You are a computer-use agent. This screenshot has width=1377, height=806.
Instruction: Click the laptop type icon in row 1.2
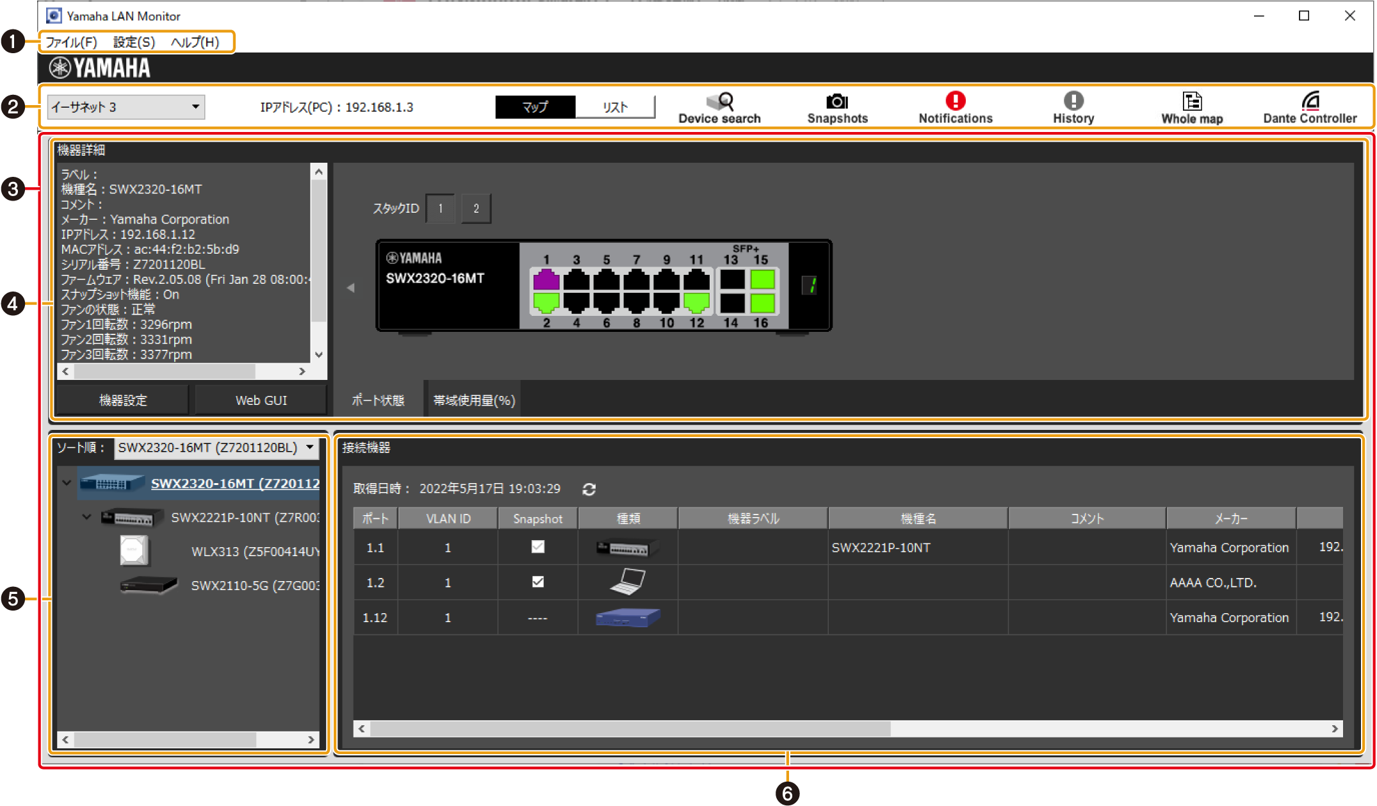click(x=628, y=582)
